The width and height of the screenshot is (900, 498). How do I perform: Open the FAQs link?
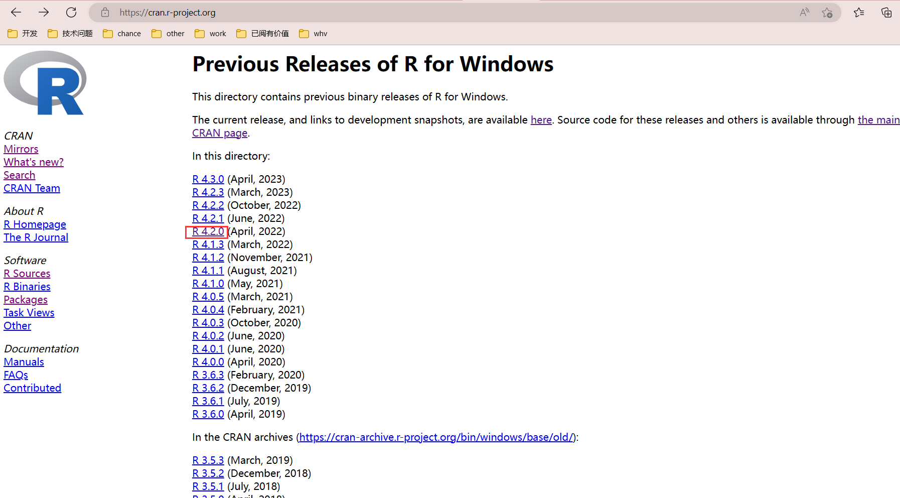click(16, 375)
